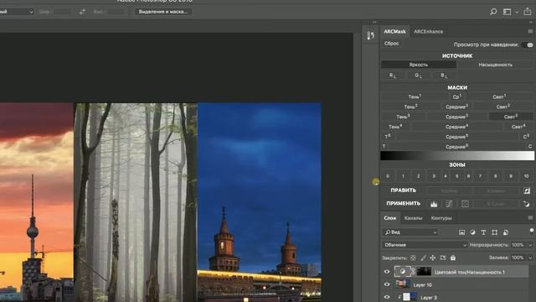Click the Непрозрачность 100% value field
The image size is (536, 302).
[518, 245]
